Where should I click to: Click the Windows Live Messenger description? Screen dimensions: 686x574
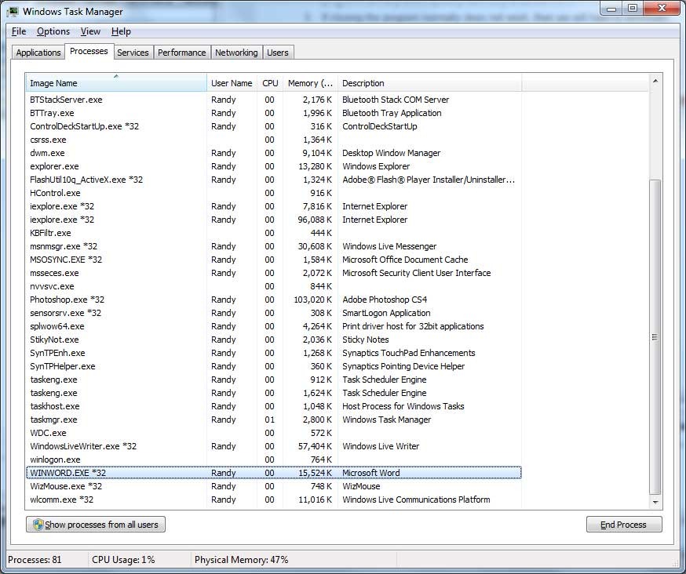[x=389, y=246]
